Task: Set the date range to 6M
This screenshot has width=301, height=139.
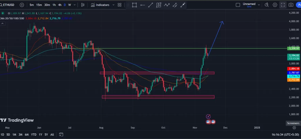Action: (x=27, y=135)
